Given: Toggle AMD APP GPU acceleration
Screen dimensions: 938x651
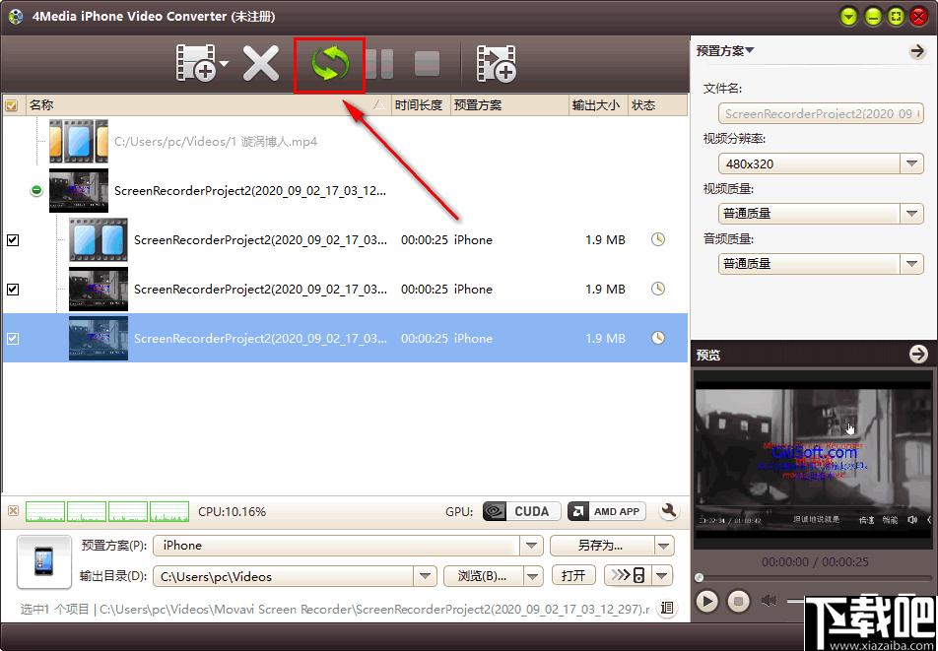Looking at the screenshot, I should (607, 512).
